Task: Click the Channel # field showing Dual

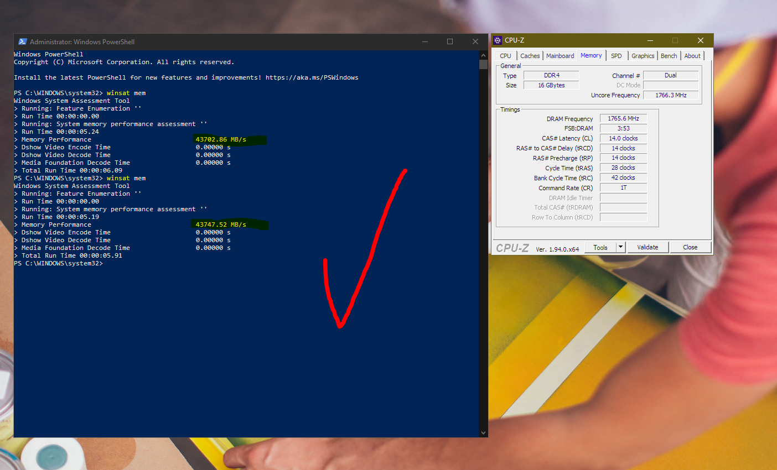Action: tap(671, 75)
